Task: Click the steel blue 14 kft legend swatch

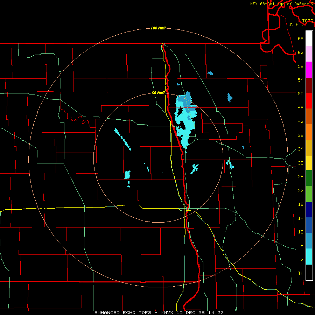Action: tap(309, 241)
